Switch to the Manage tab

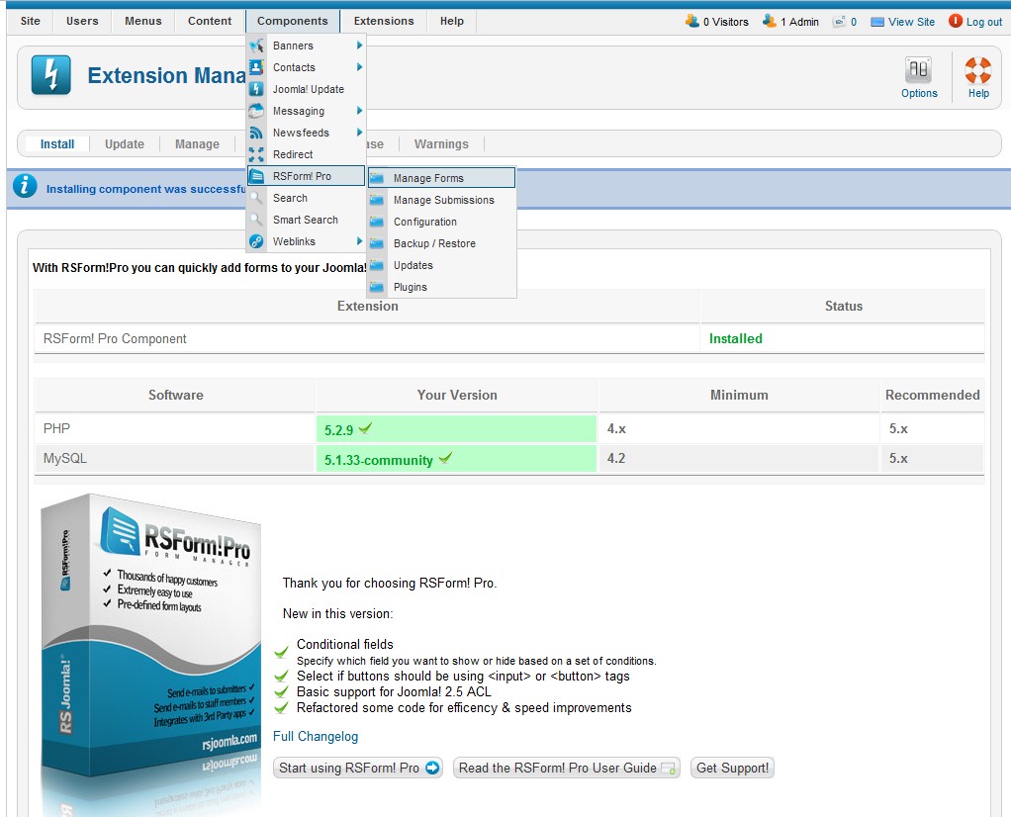coord(197,143)
